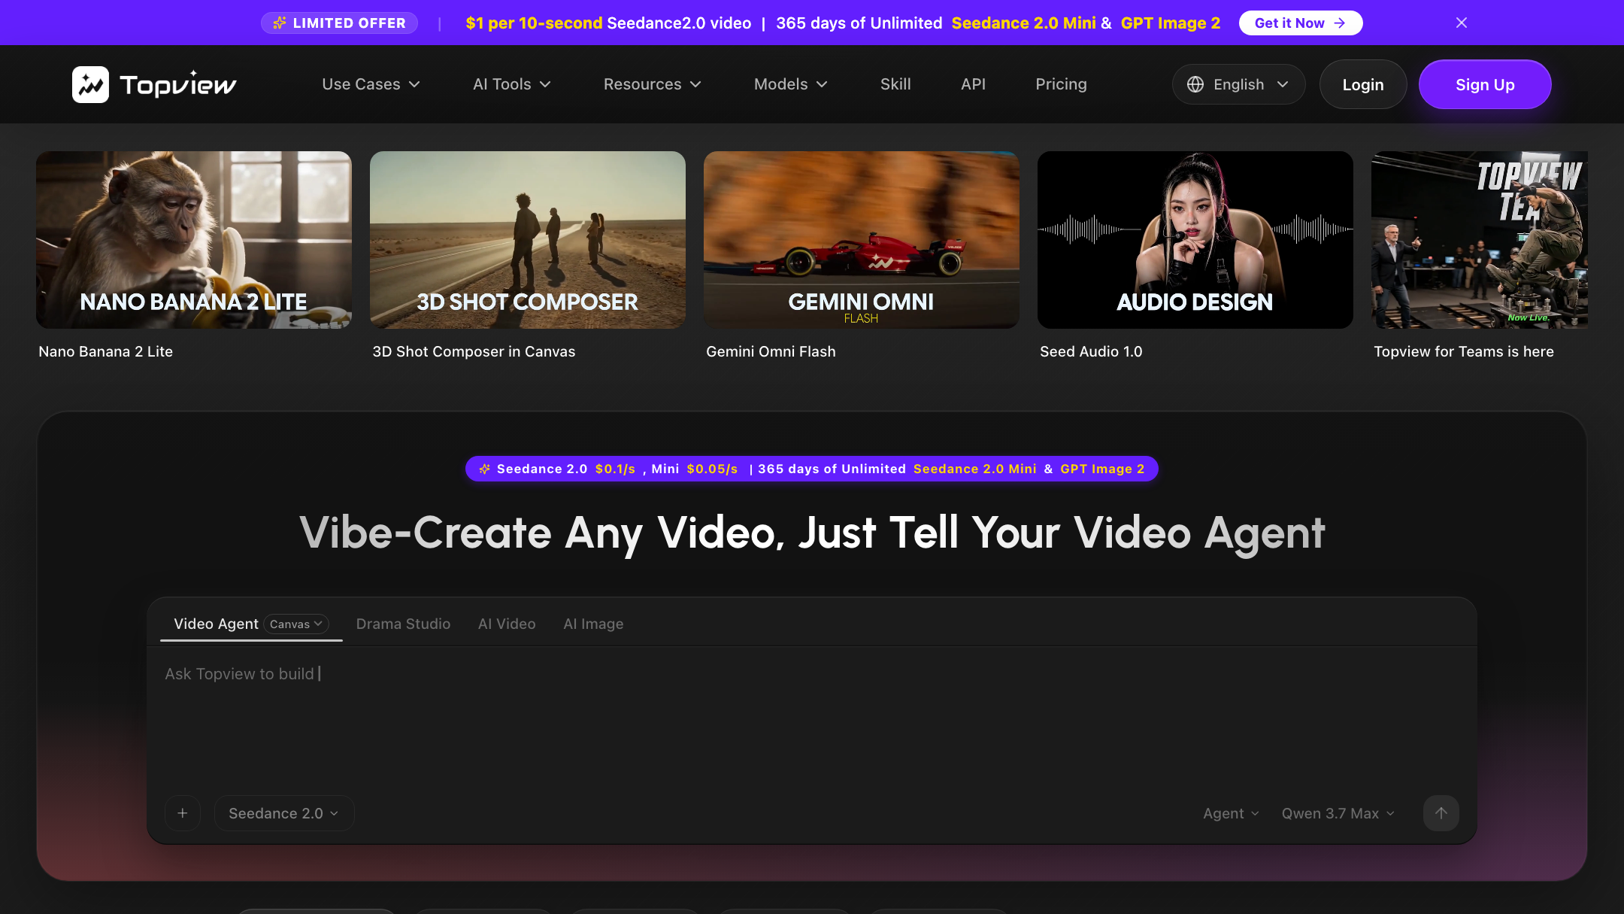Open the Gemini Omni Flash thumbnail
1624x914 pixels.
point(862,240)
